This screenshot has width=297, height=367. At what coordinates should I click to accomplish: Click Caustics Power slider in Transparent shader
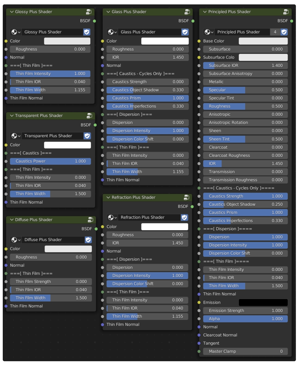(50, 161)
